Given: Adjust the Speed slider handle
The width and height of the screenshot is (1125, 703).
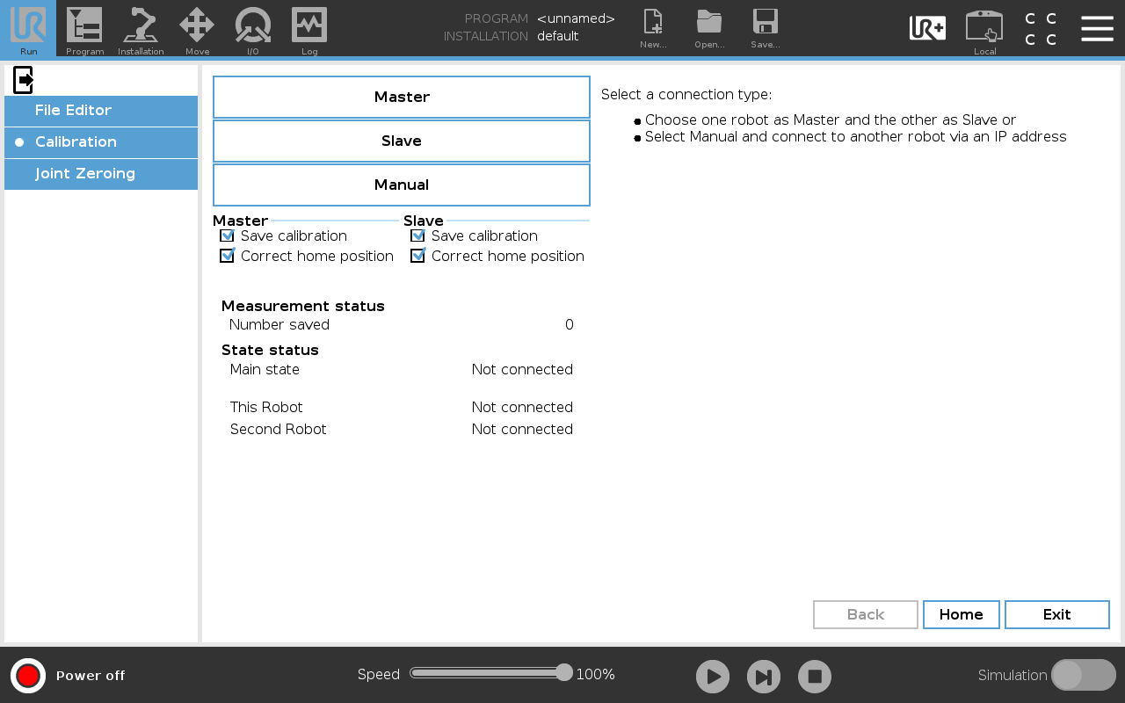Looking at the screenshot, I should pos(564,673).
